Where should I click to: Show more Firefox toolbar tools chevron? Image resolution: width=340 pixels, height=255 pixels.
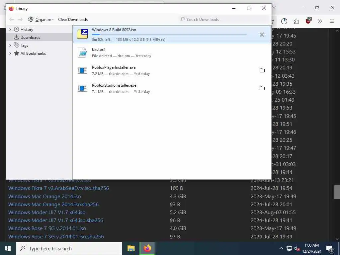point(320,21)
